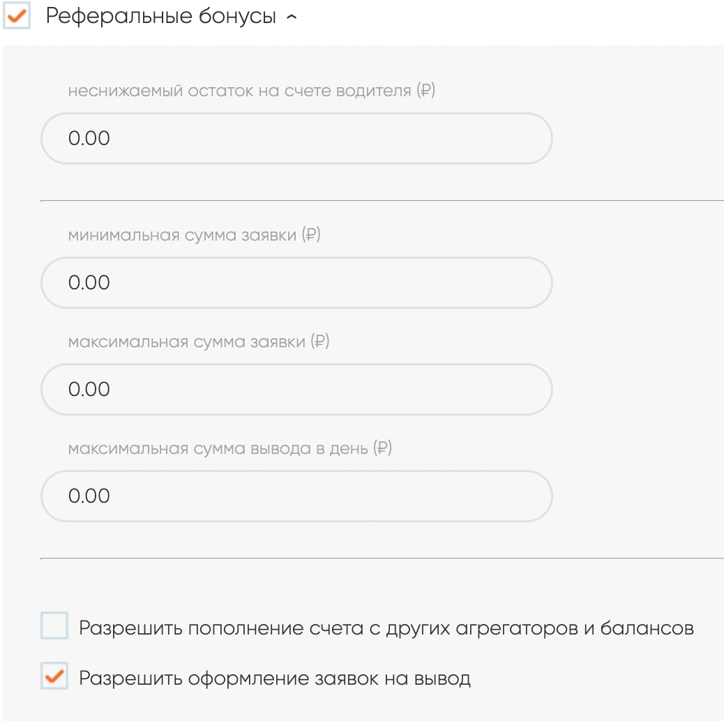Viewport: 724px width, 721px height.
Task: Click ruble sign in неснижаемый остаток label
Action: point(425,91)
